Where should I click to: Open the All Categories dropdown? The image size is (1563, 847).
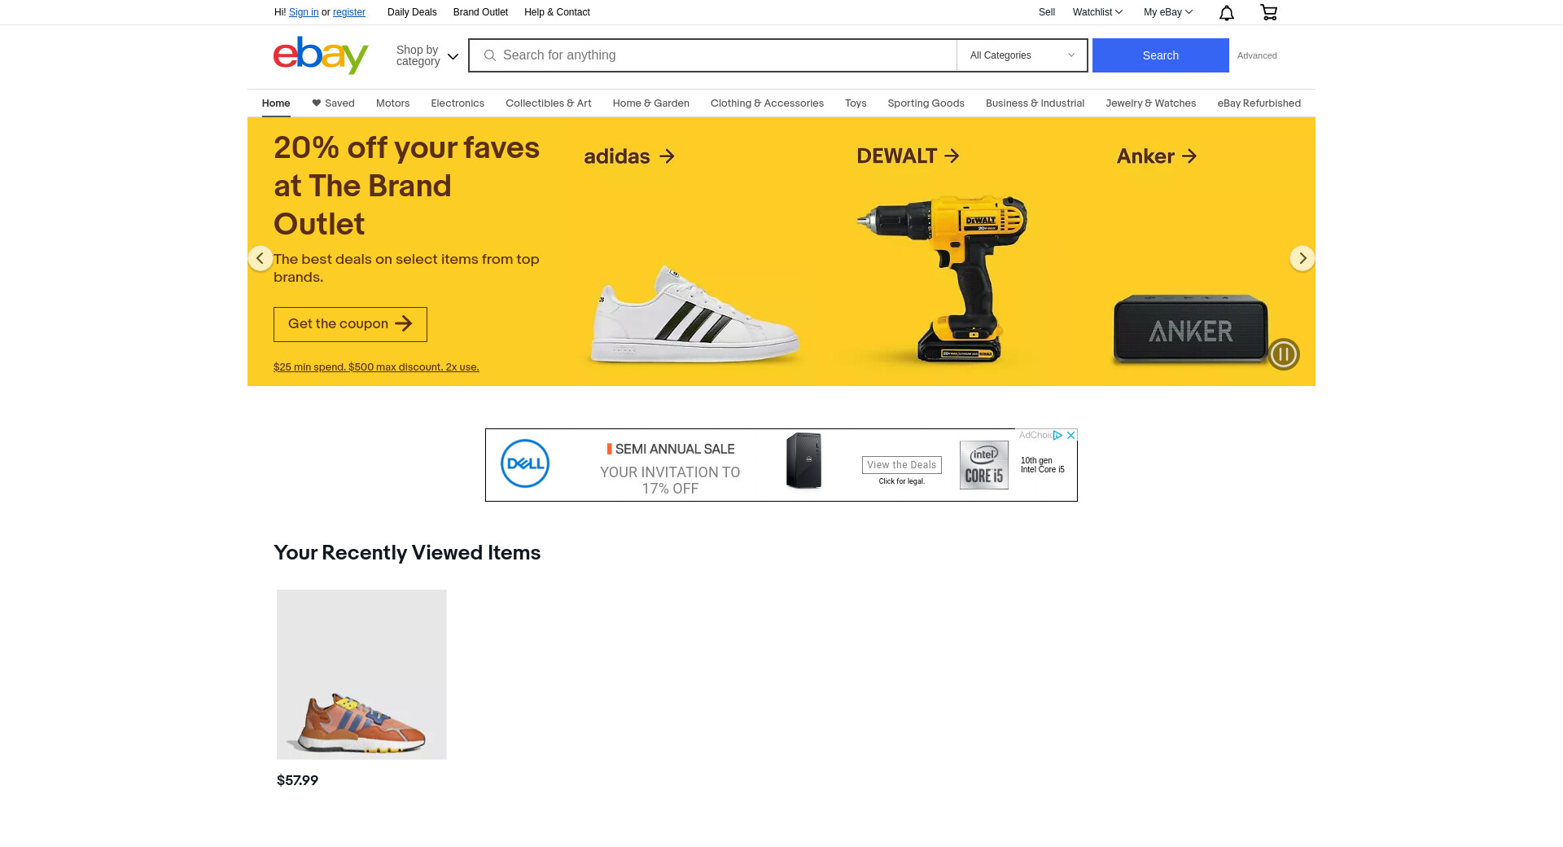[x=1022, y=55]
